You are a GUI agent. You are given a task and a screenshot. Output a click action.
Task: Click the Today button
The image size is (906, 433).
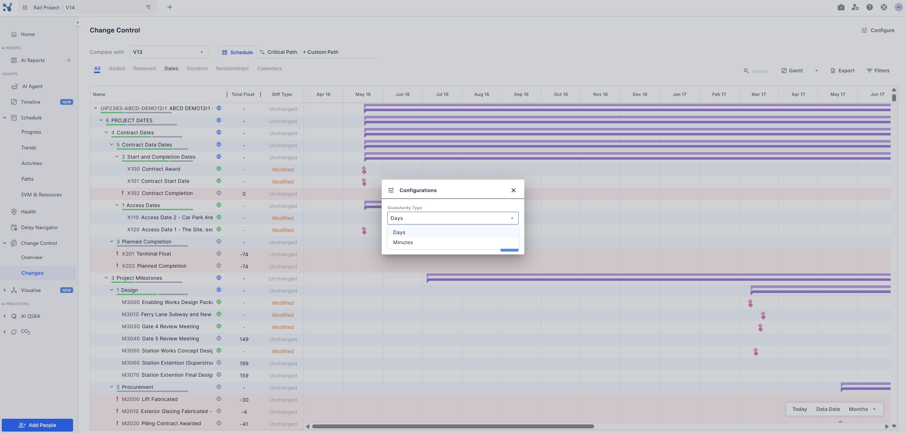click(799, 409)
